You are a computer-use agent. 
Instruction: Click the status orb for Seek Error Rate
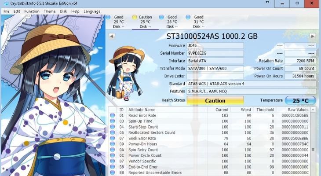point(113,138)
